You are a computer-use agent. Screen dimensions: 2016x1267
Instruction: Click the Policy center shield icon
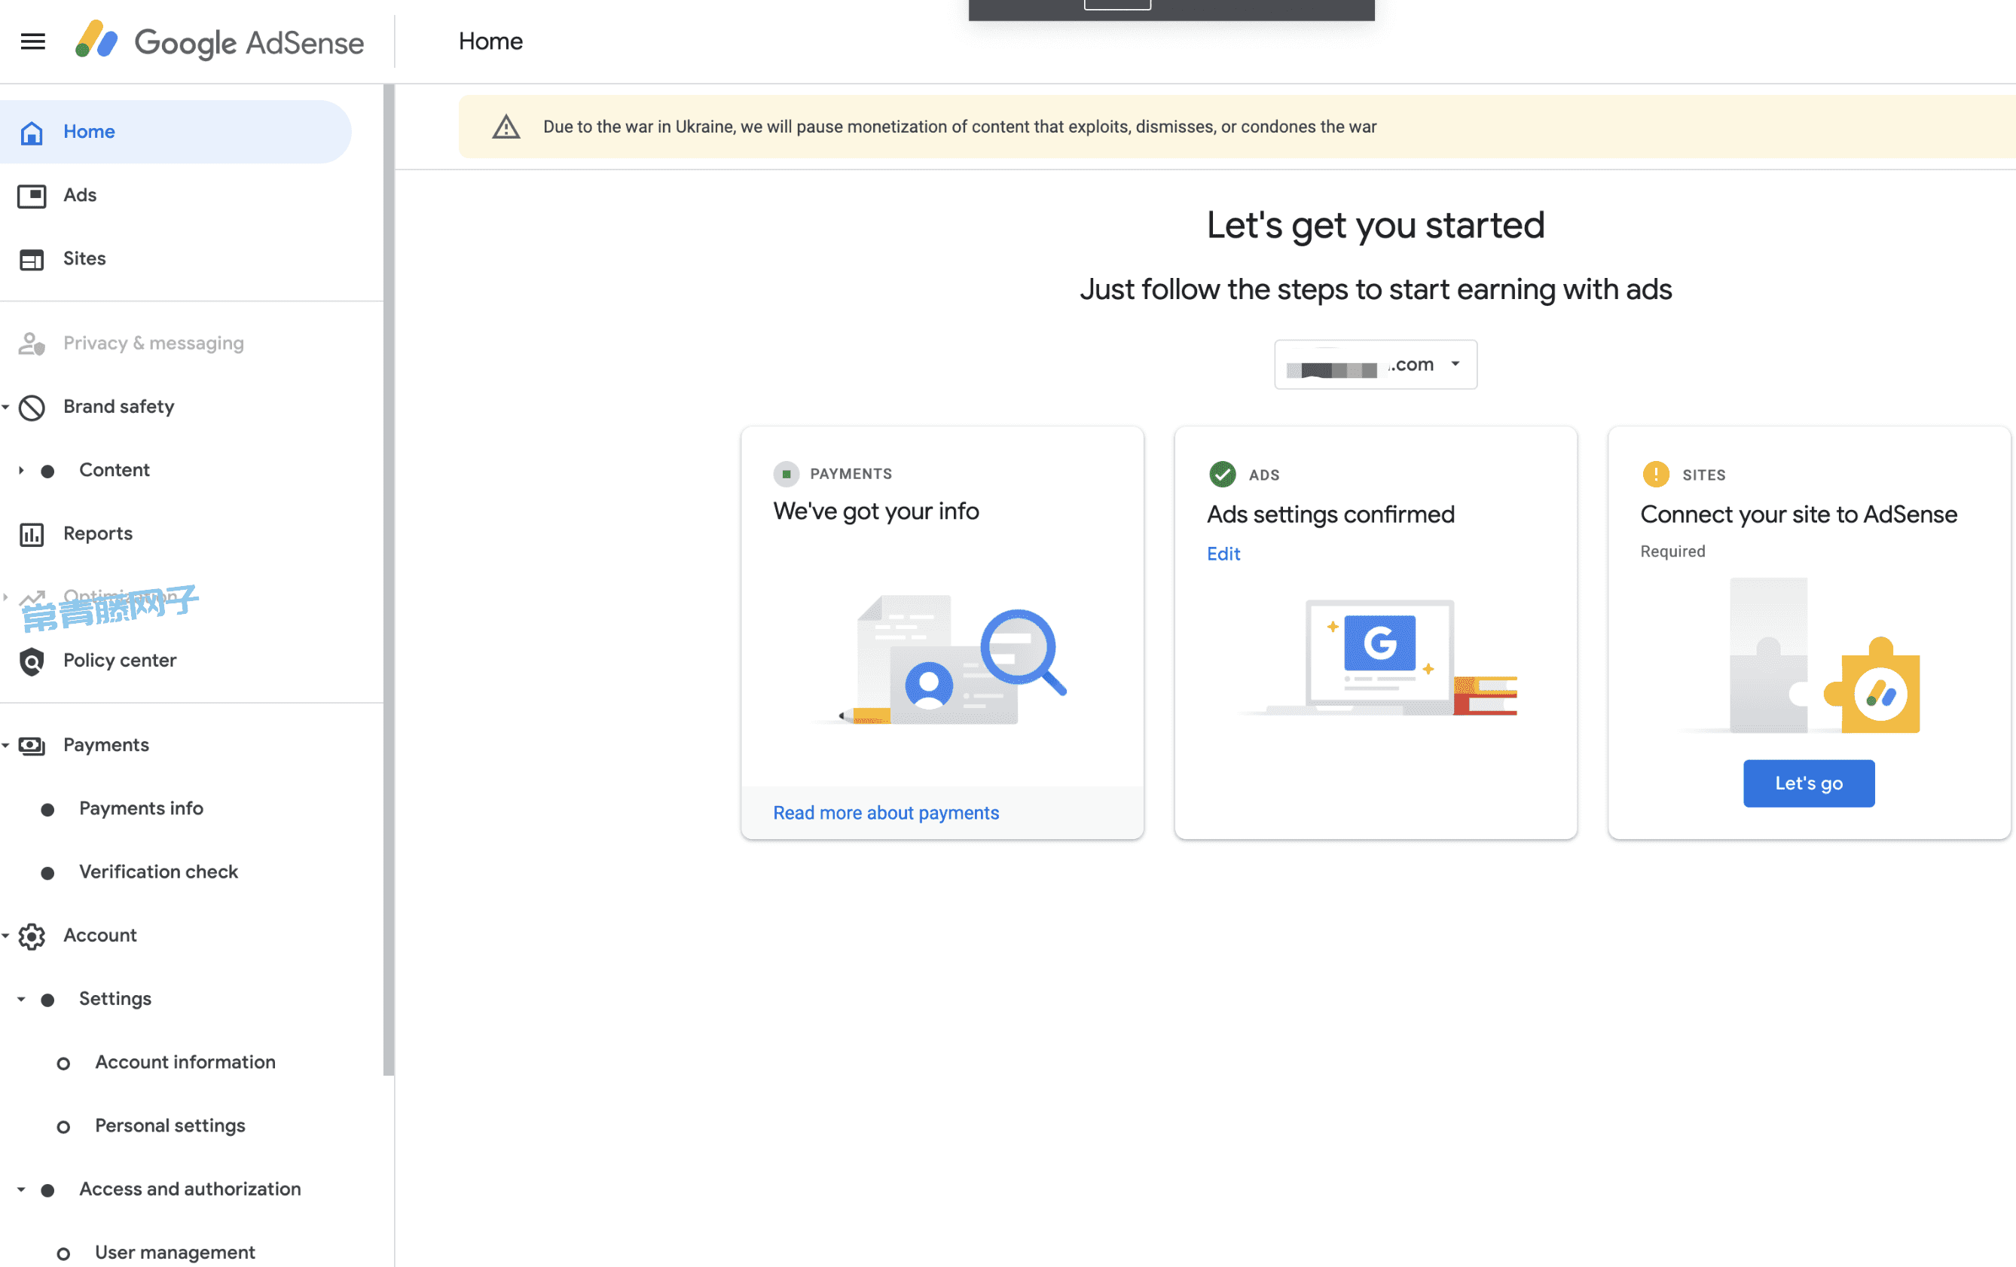coord(32,661)
